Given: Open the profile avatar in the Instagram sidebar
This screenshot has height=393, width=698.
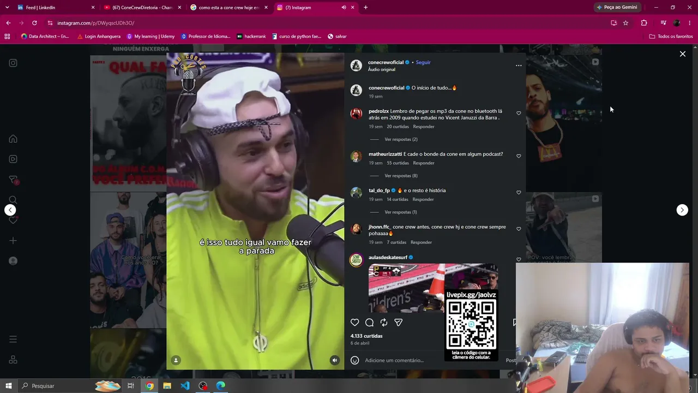Looking at the screenshot, I should [x=13, y=261].
